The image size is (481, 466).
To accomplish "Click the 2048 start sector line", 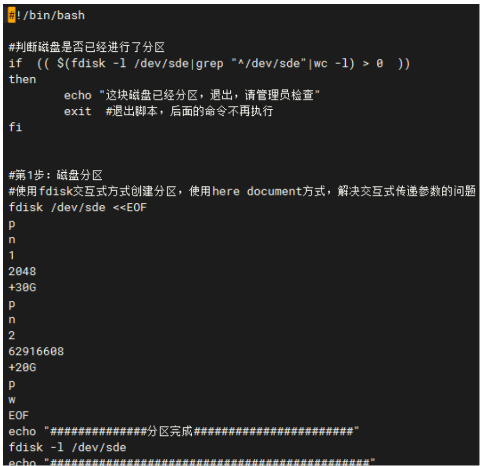I will [22, 271].
